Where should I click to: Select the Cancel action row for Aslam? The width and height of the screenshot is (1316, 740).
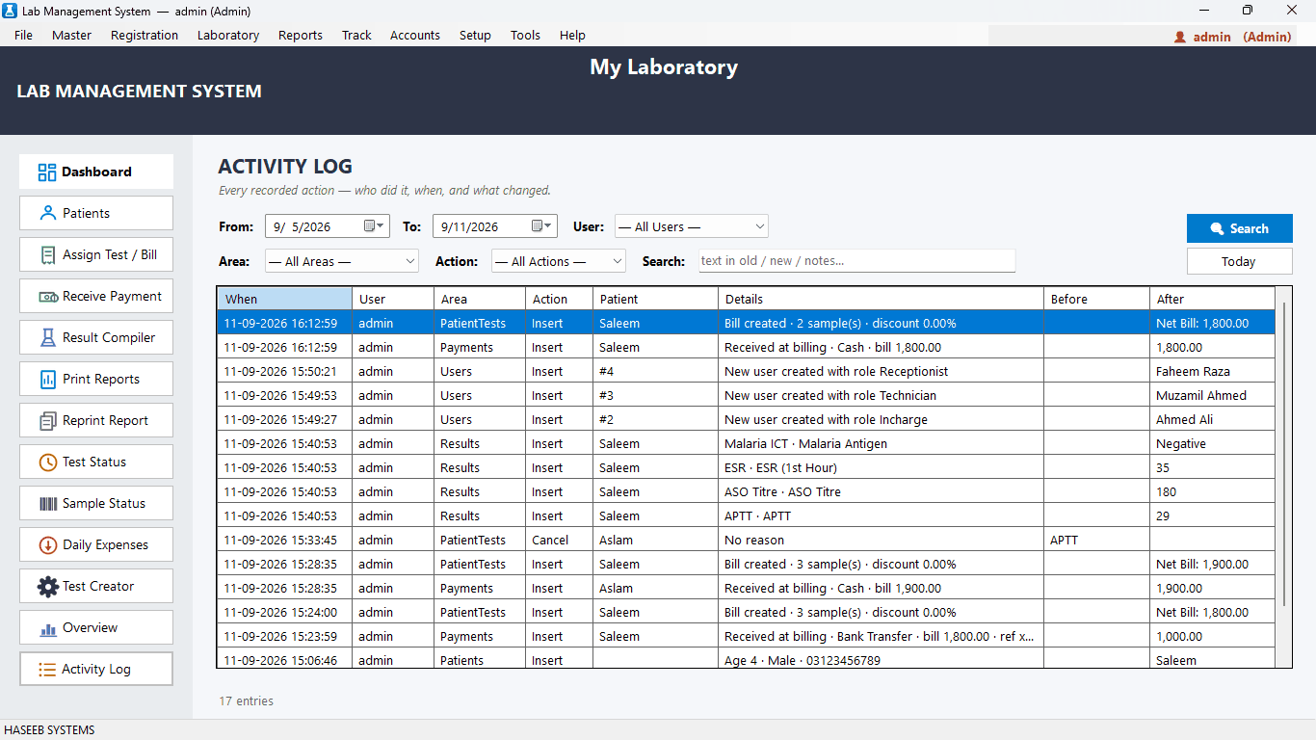point(746,540)
